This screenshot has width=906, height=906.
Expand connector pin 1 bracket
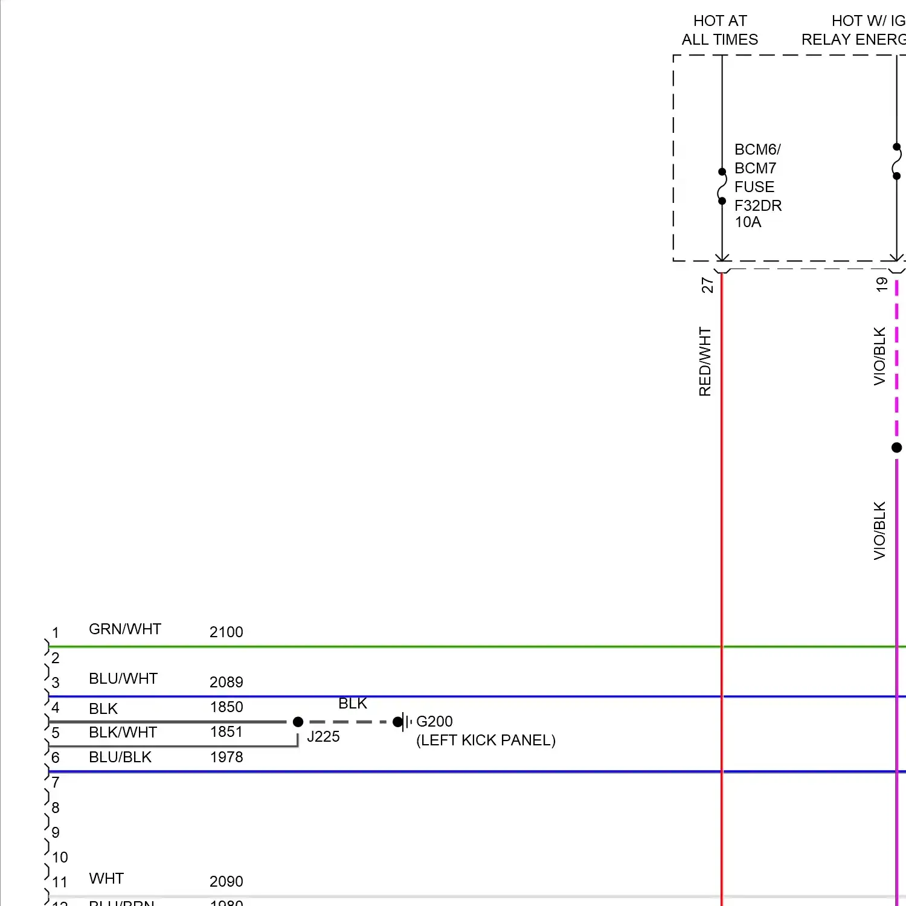47,646
